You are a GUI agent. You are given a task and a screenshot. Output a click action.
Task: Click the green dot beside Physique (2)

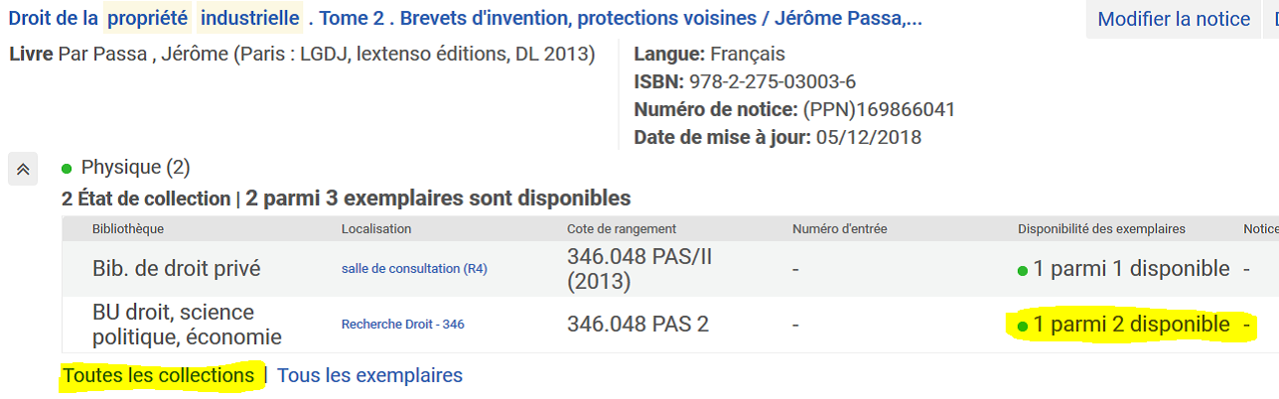(x=67, y=168)
